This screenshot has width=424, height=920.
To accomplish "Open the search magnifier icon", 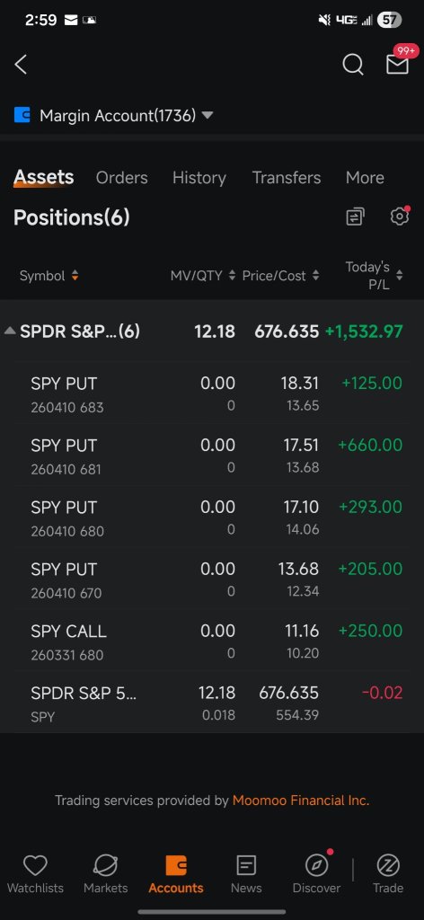I will tap(352, 65).
